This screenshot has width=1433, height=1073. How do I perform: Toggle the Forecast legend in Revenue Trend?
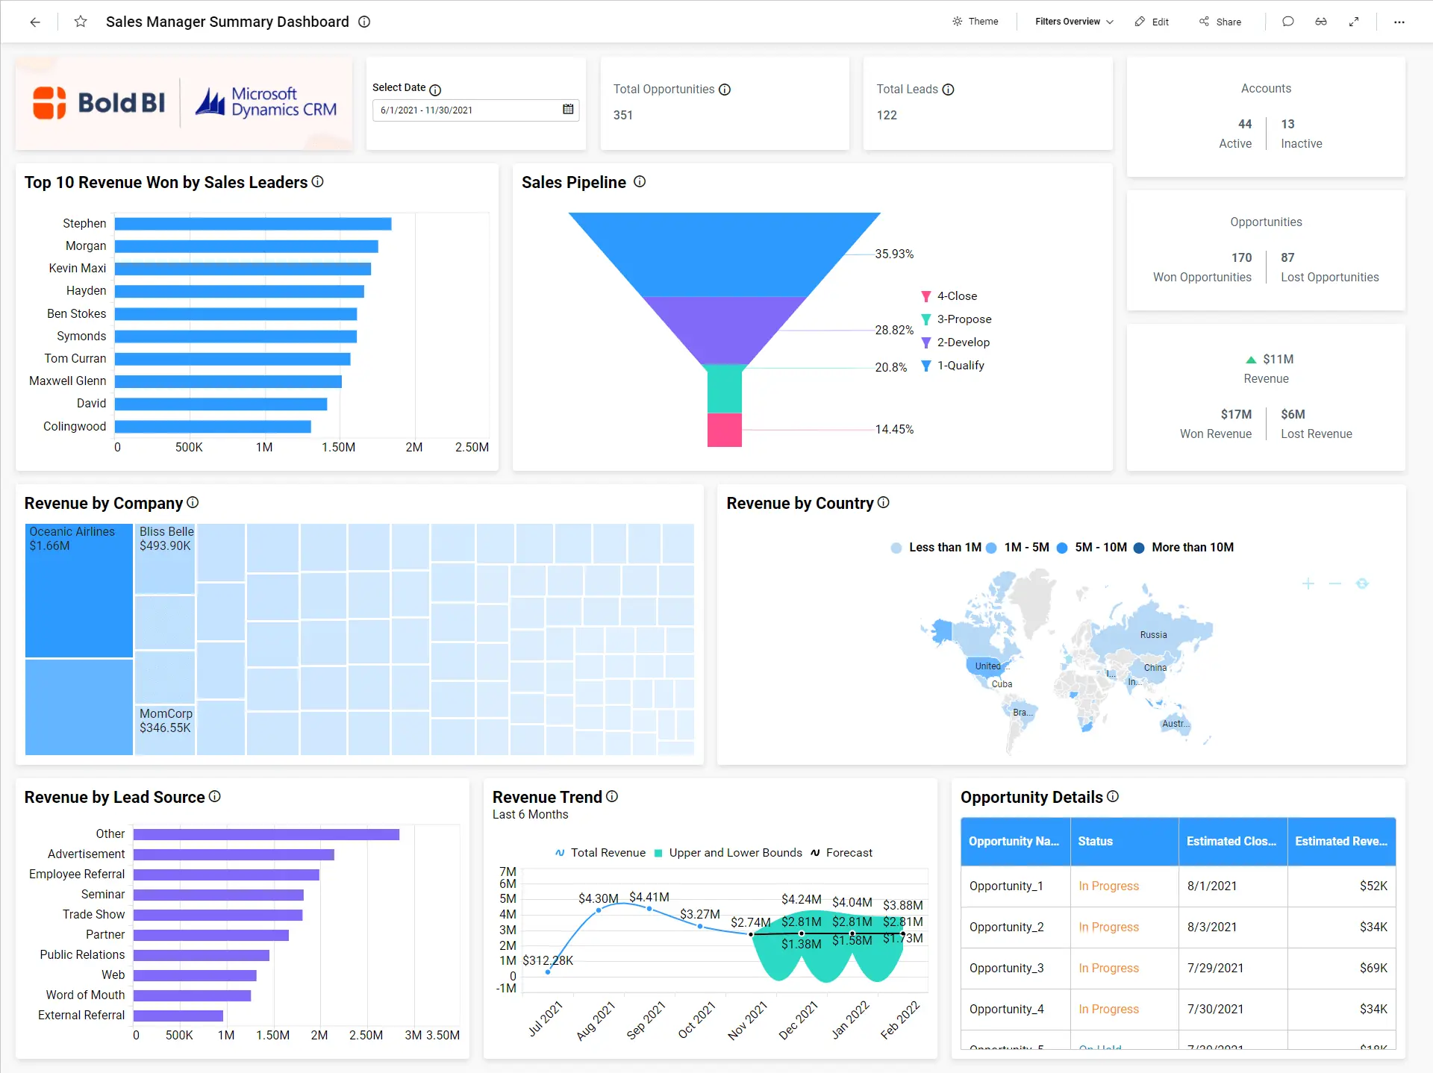tap(848, 853)
